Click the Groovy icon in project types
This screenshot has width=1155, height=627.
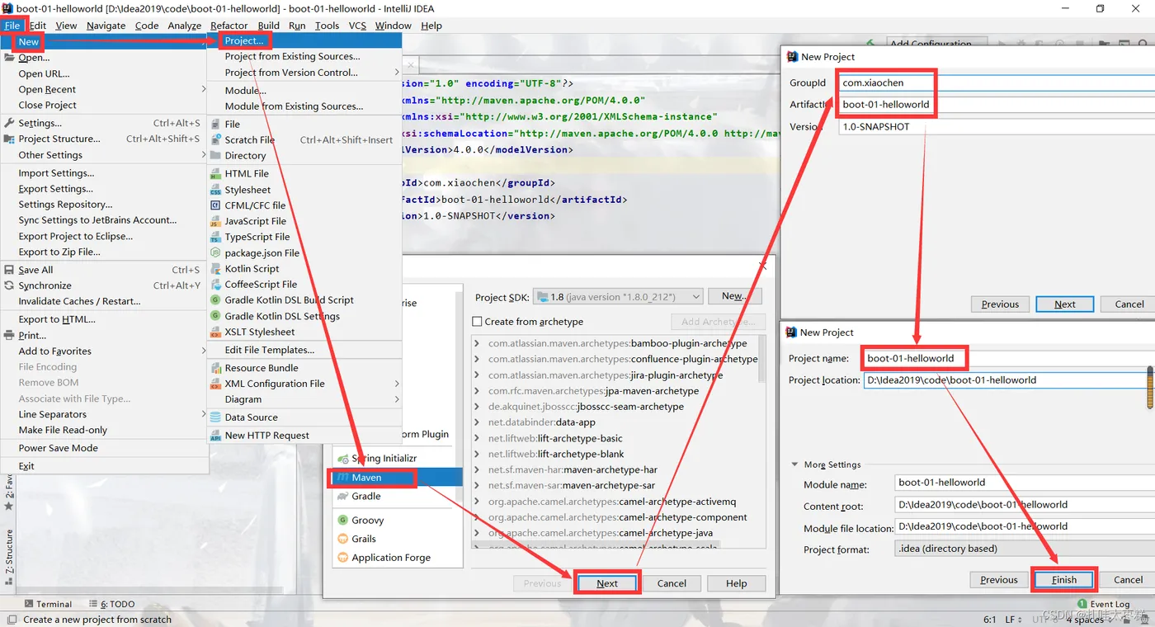pyautogui.click(x=342, y=520)
